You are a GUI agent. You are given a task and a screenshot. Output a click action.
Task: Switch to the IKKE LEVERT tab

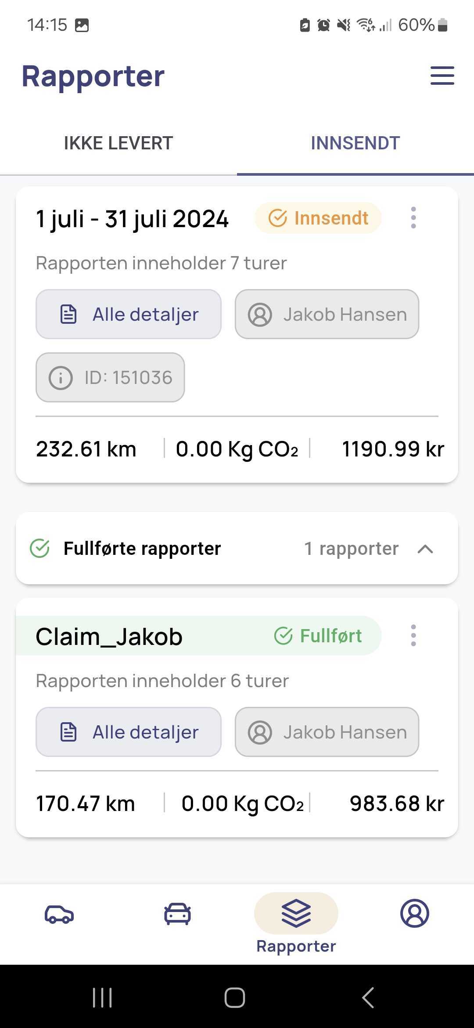pos(118,143)
